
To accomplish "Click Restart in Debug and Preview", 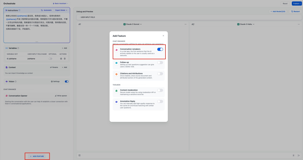I will pos(295,11).
